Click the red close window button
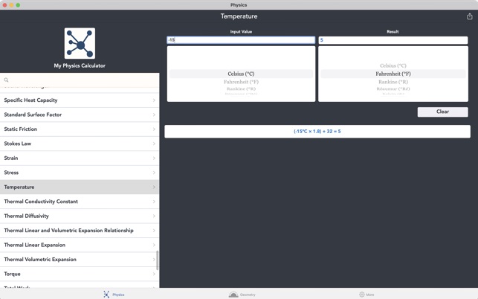The width and height of the screenshot is (478, 299). [x=4, y=5]
